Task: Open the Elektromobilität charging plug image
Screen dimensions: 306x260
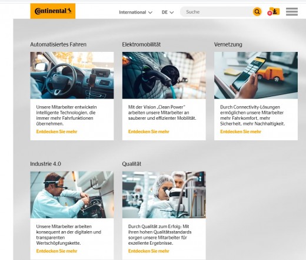Action: click(x=164, y=75)
